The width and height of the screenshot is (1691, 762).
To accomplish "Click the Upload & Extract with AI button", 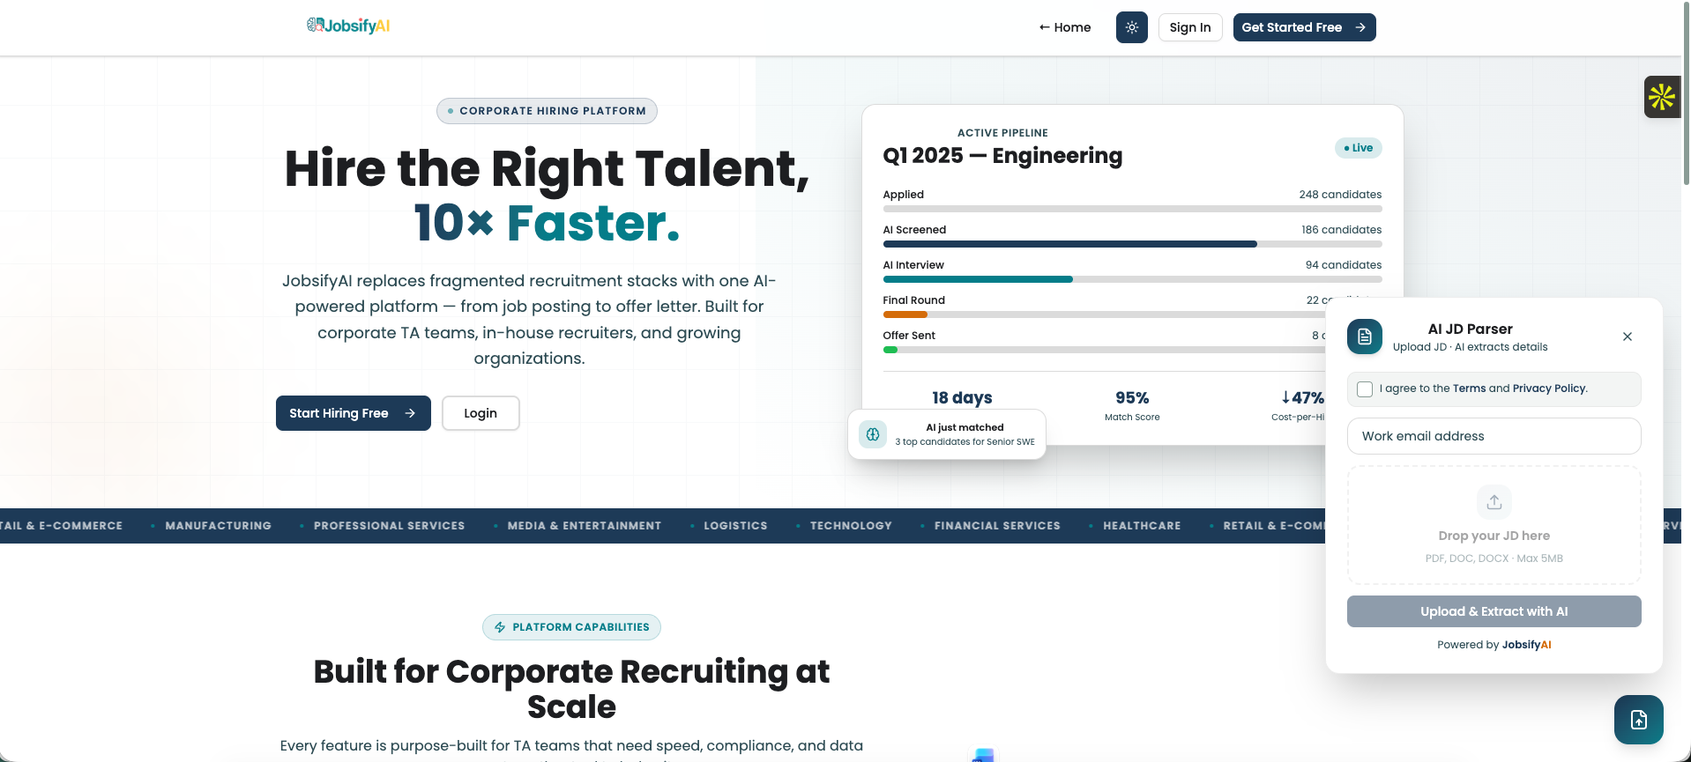I will click(1494, 611).
